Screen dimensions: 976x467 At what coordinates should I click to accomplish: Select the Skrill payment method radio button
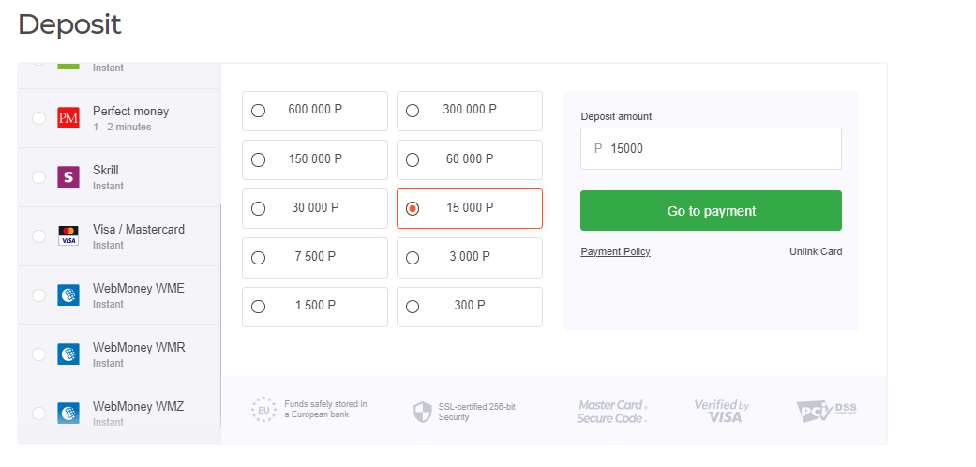coord(38,177)
